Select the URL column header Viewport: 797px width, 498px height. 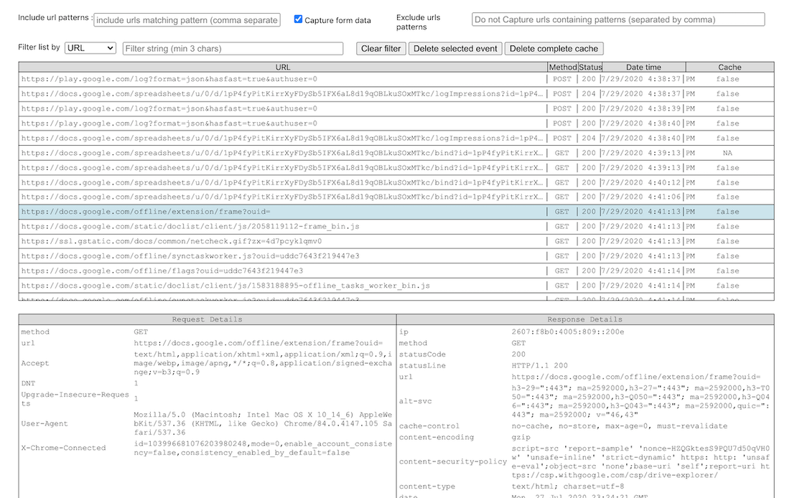pyautogui.click(x=283, y=67)
